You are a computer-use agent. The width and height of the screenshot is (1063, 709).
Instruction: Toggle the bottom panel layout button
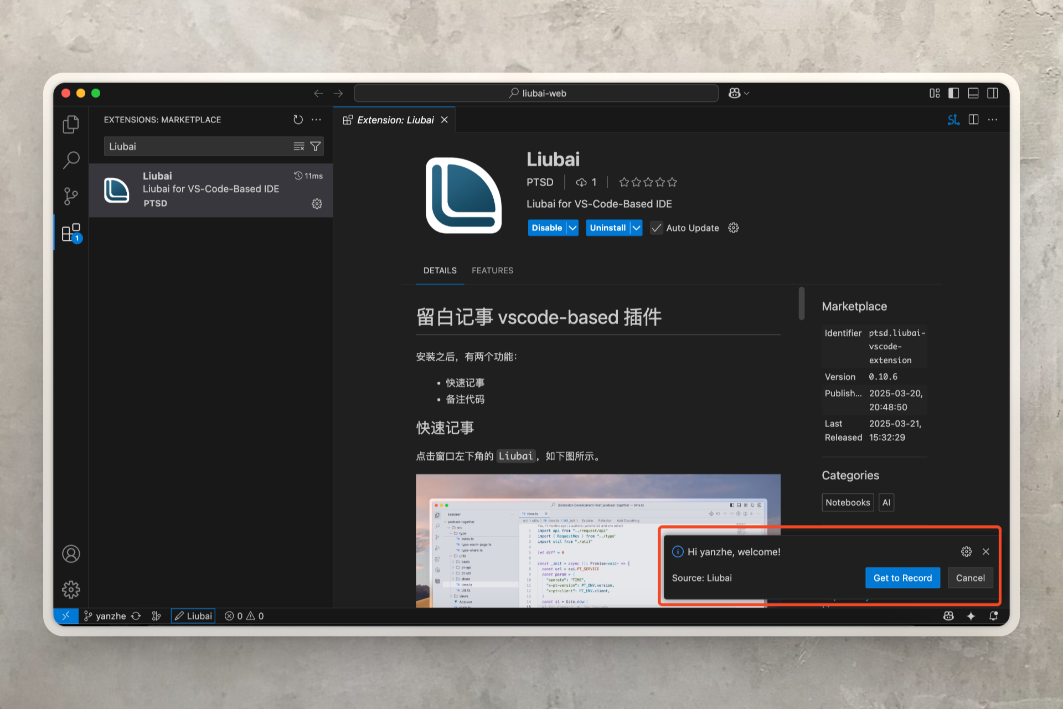pyautogui.click(x=973, y=93)
